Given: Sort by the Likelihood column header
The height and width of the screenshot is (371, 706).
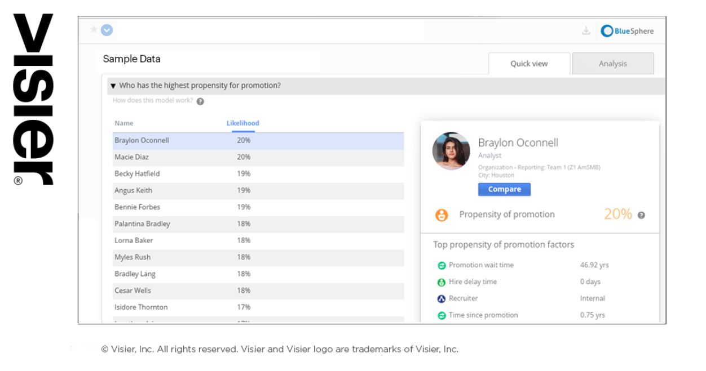Looking at the screenshot, I should 242,123.
